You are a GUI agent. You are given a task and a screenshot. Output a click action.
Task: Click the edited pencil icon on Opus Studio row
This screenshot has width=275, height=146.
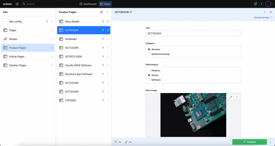pyautogui.click(x=108, y=21)
